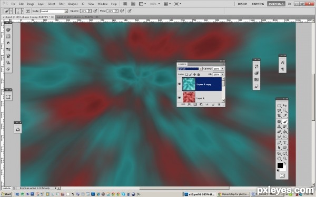Viewport: 316px width, 197px height.
Task: Select the Path Selection tool
Action: (x=279, y=148)
